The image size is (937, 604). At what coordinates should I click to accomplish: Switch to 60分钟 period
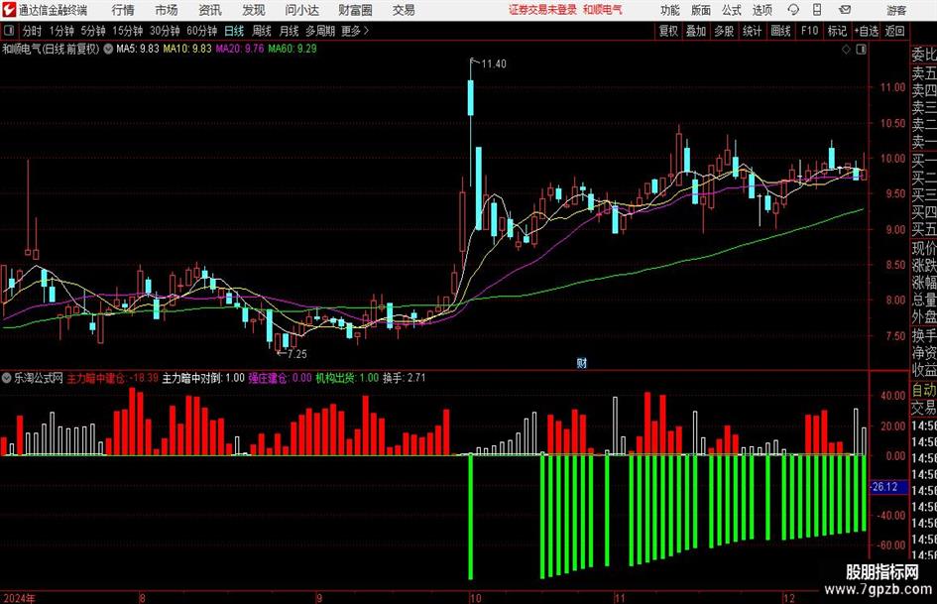(201, 31)
